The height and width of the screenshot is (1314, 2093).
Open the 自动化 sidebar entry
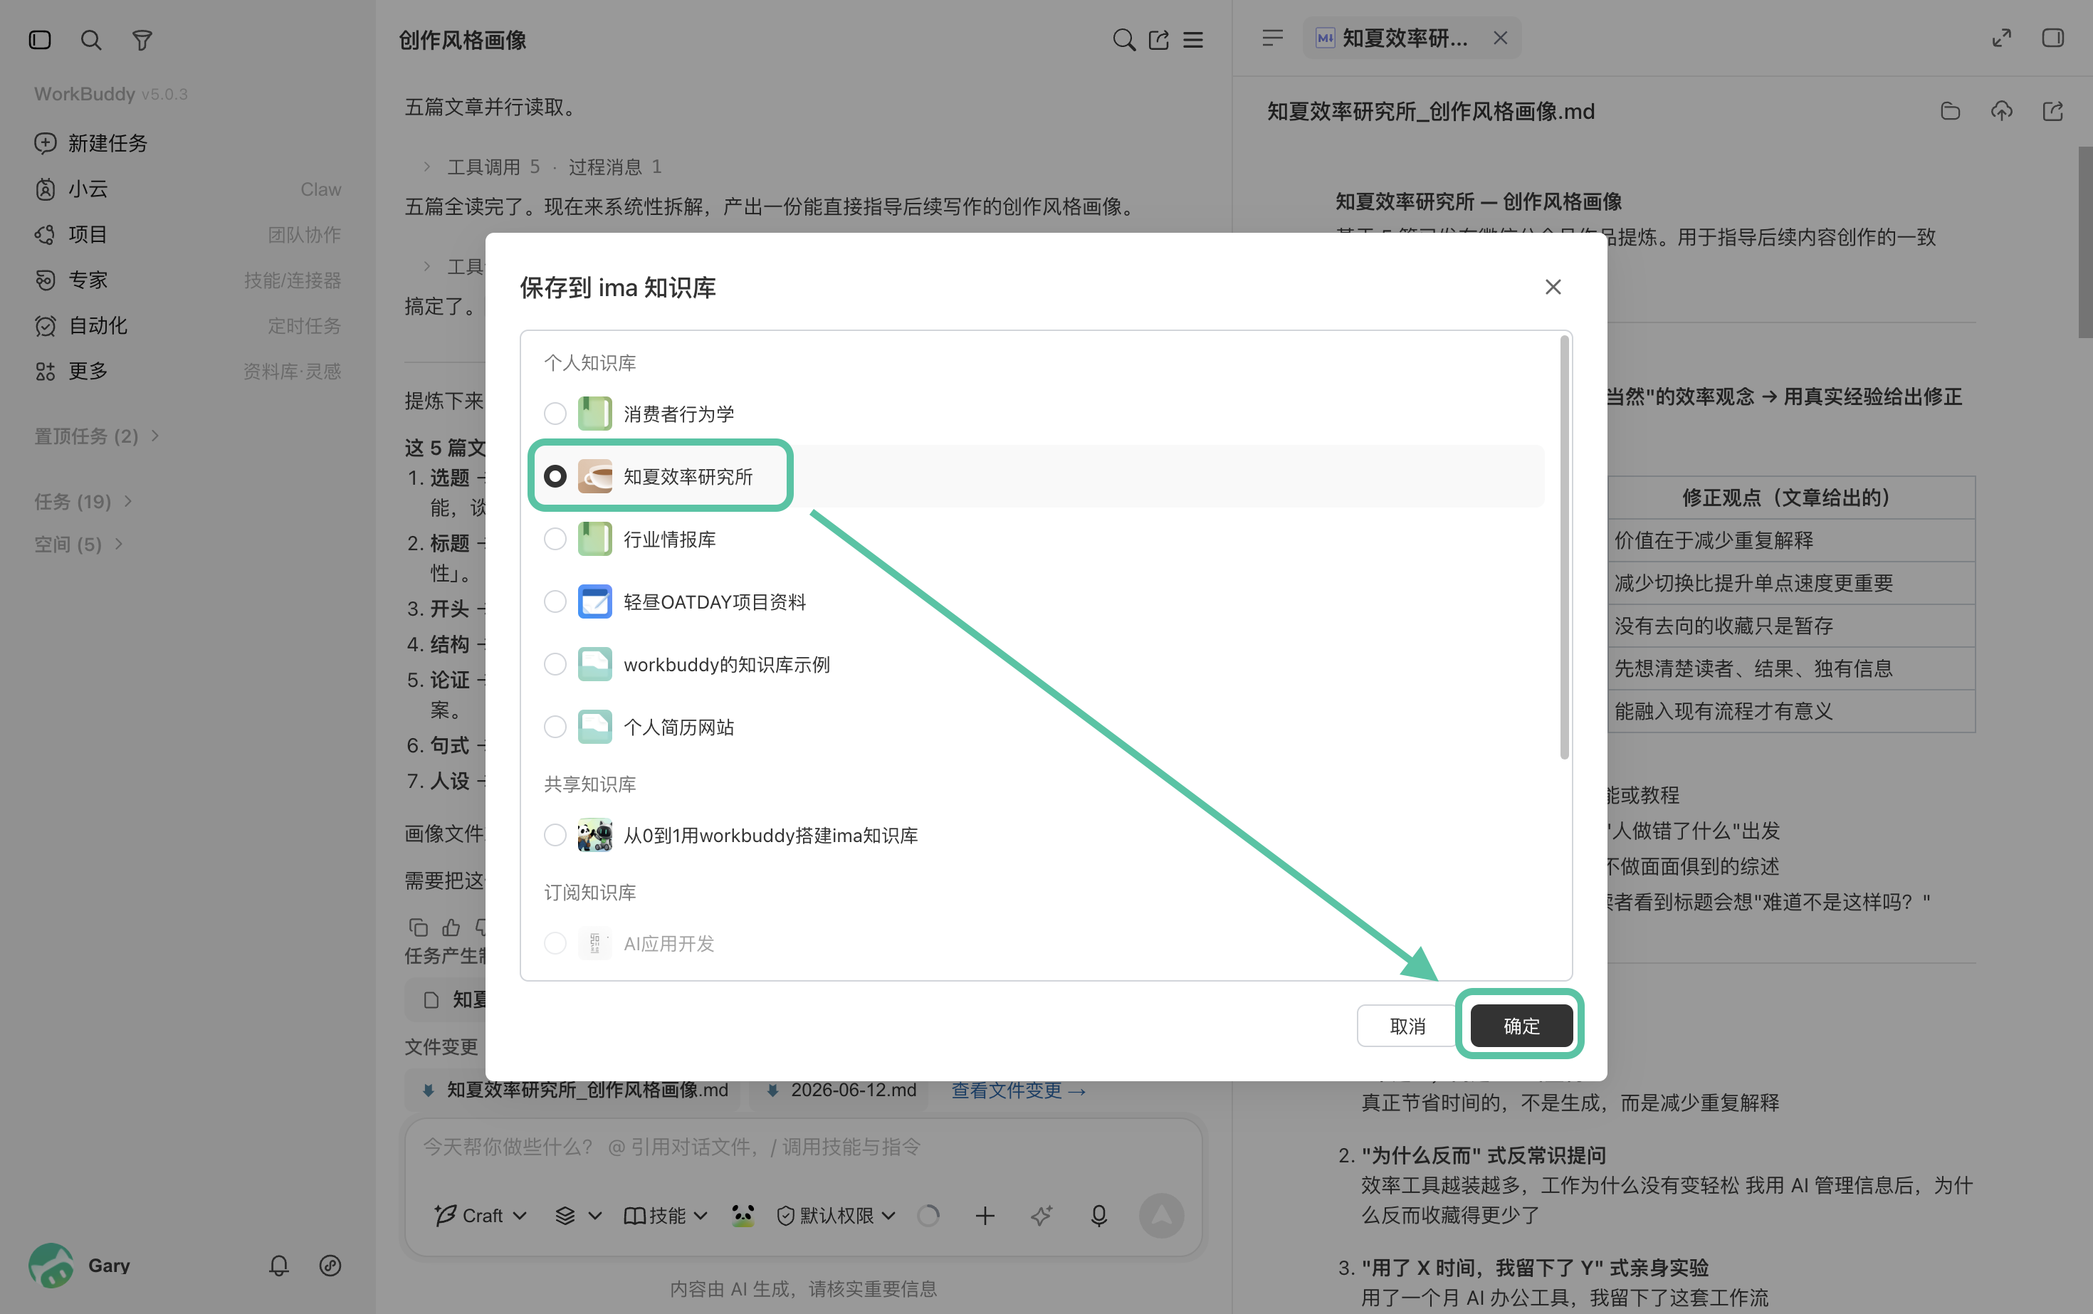tap(188, 325)
